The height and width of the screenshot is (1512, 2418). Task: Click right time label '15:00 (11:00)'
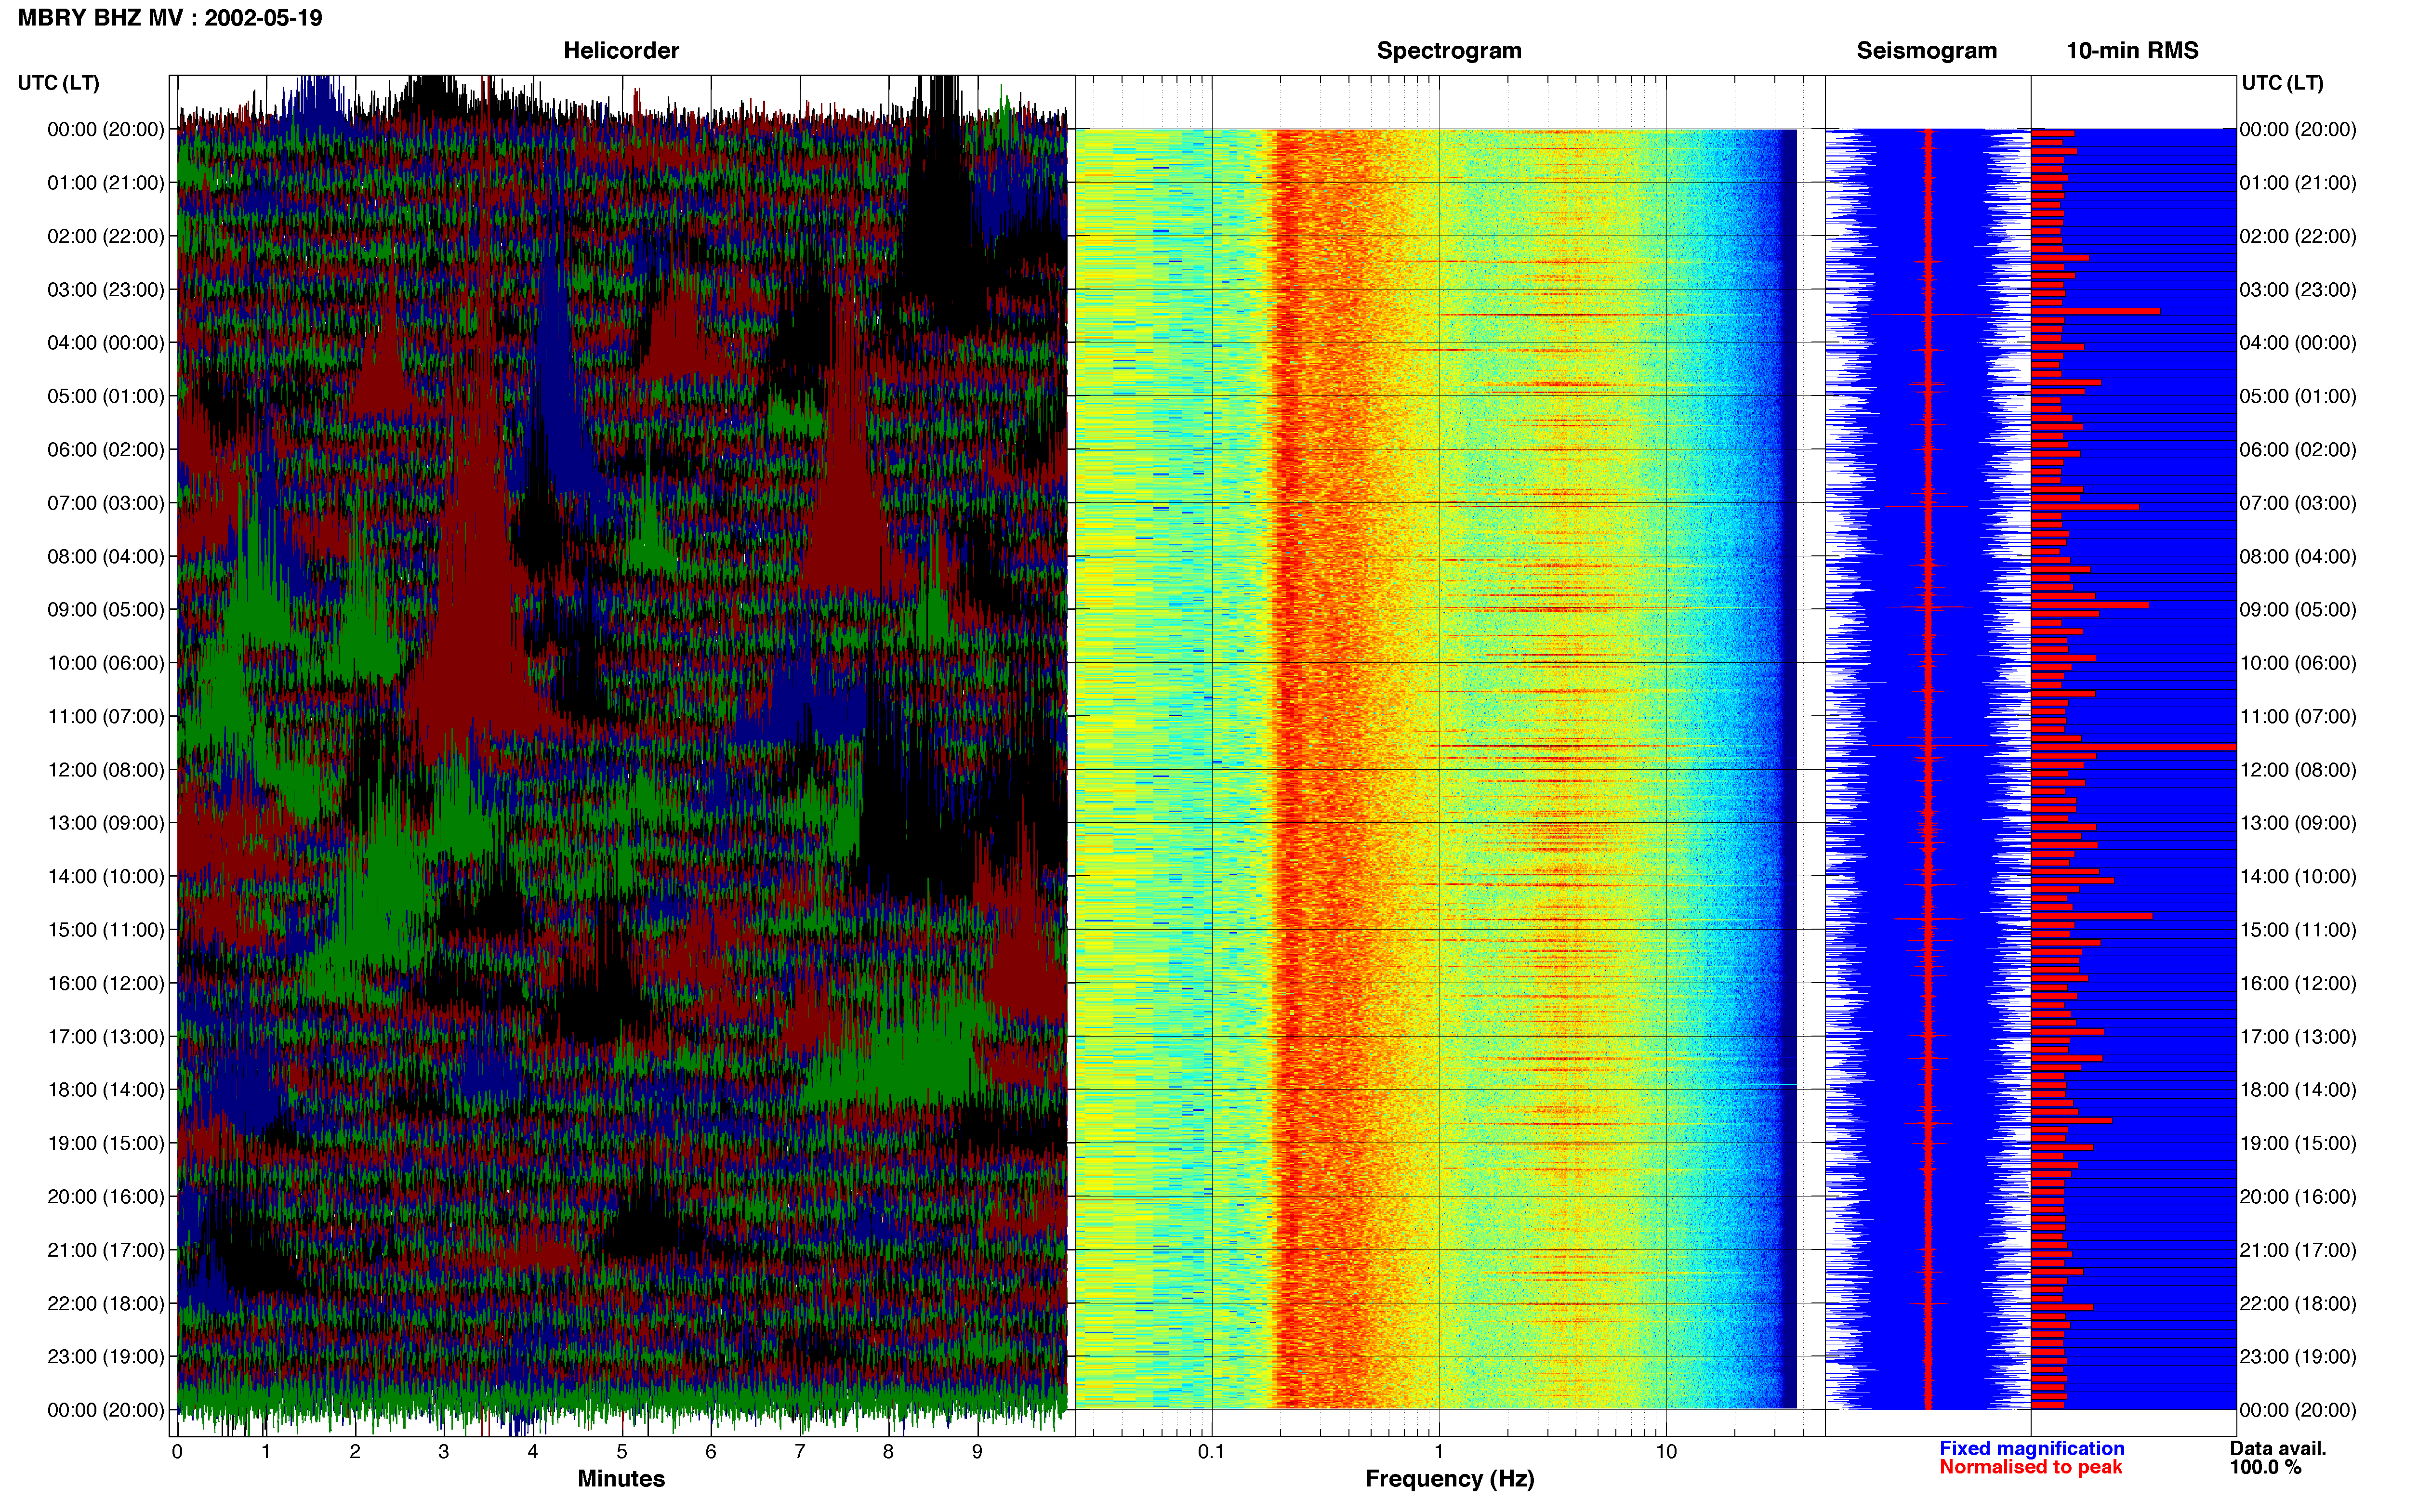(x=2298, y=930)
